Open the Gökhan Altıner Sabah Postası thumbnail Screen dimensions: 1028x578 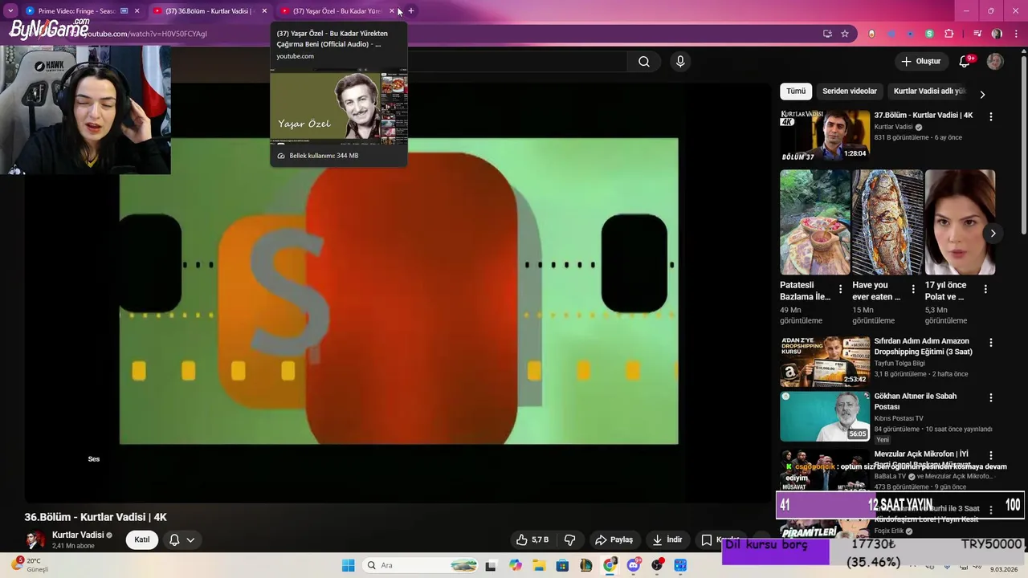tap(825, 417)
